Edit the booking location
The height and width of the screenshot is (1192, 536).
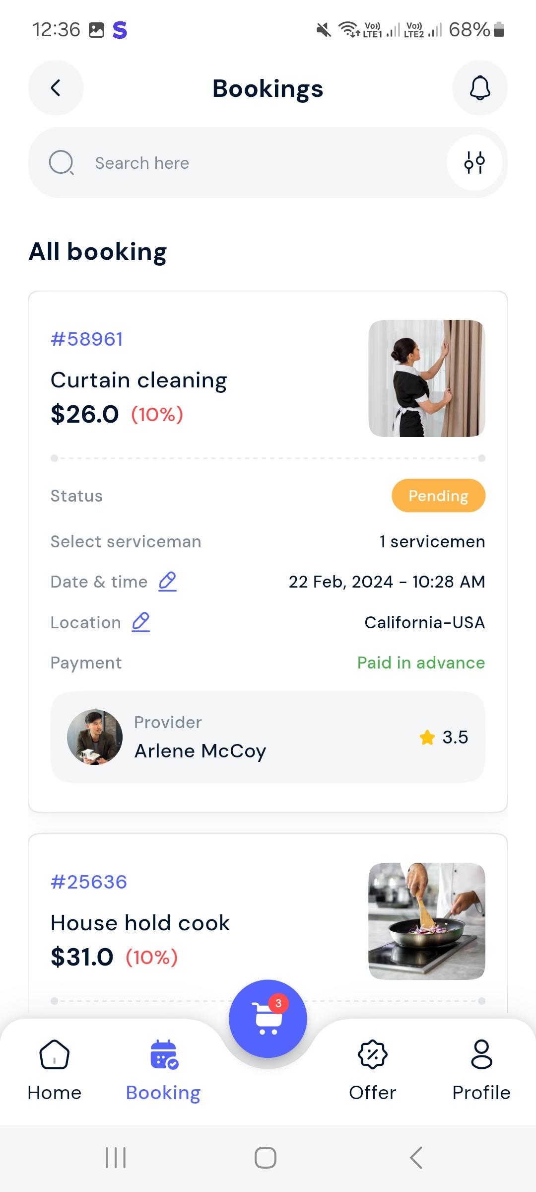click(x=141, y=622)
